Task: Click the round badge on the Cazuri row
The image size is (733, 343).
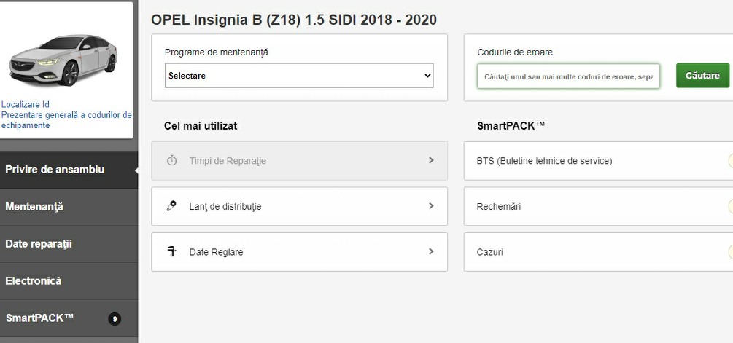Action: pos(730,252)
